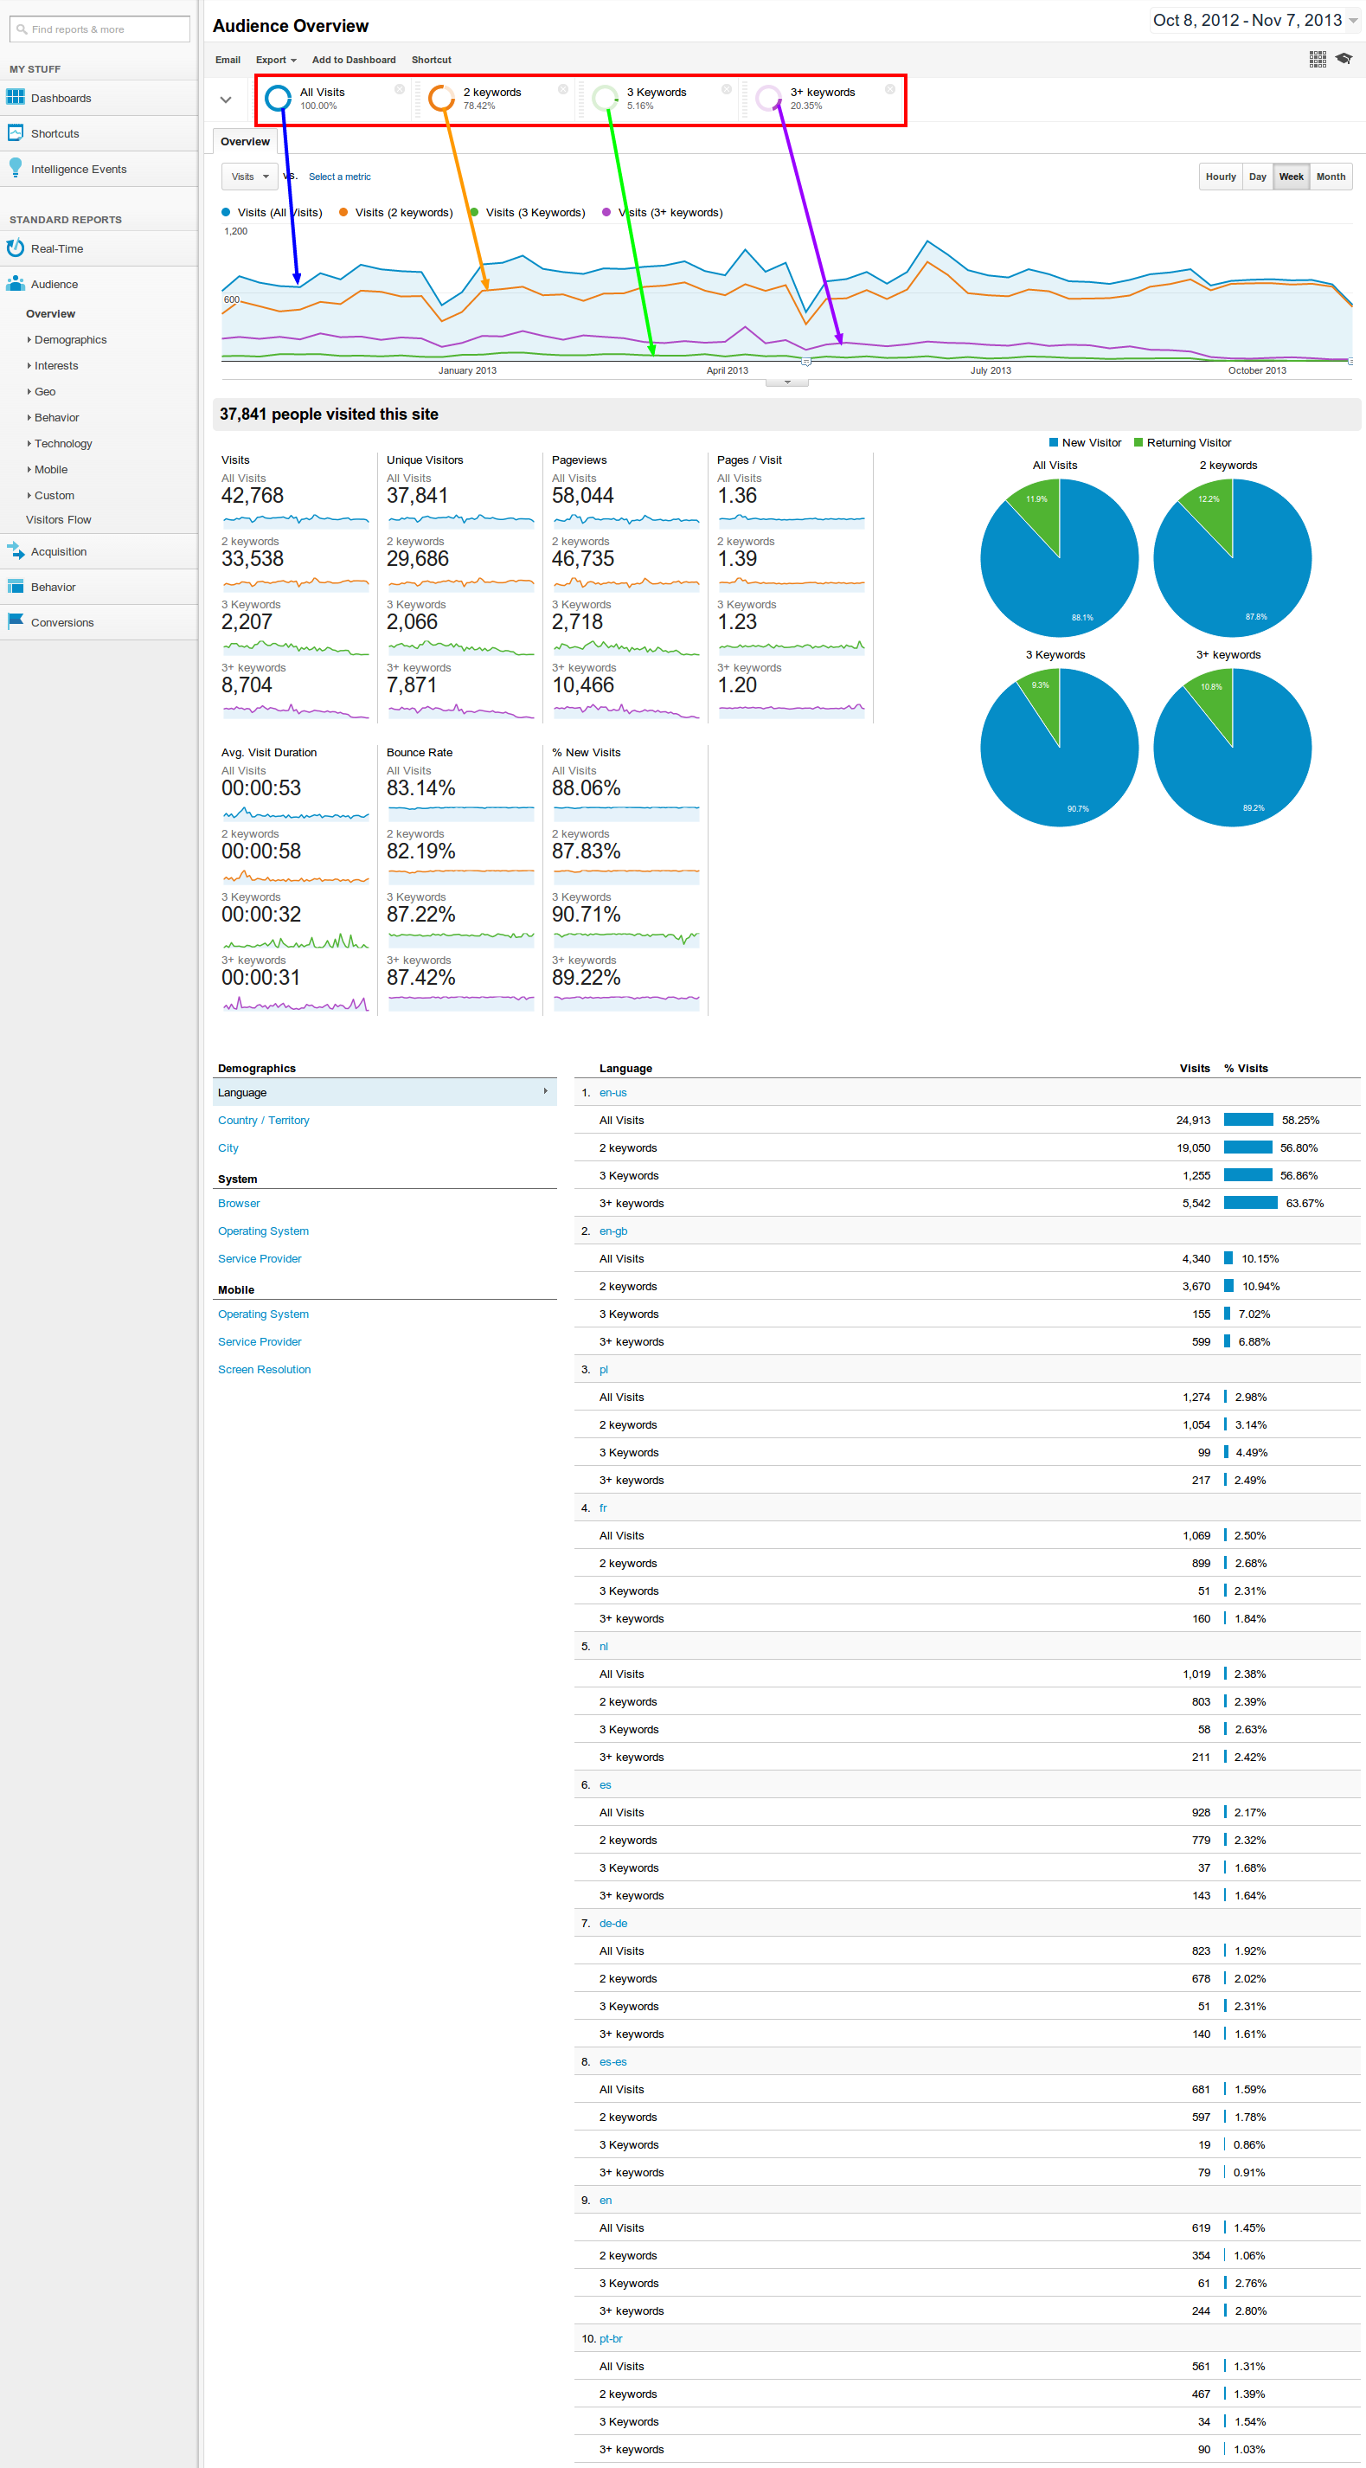Click the All Visits pie chart

(1060, 557)
